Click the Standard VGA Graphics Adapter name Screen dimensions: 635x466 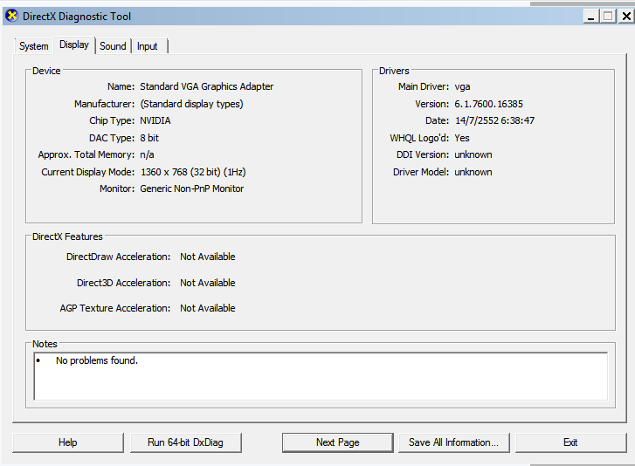point(207,86)
